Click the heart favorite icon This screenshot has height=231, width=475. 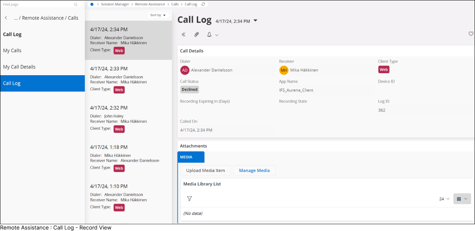tap(471, 34)
